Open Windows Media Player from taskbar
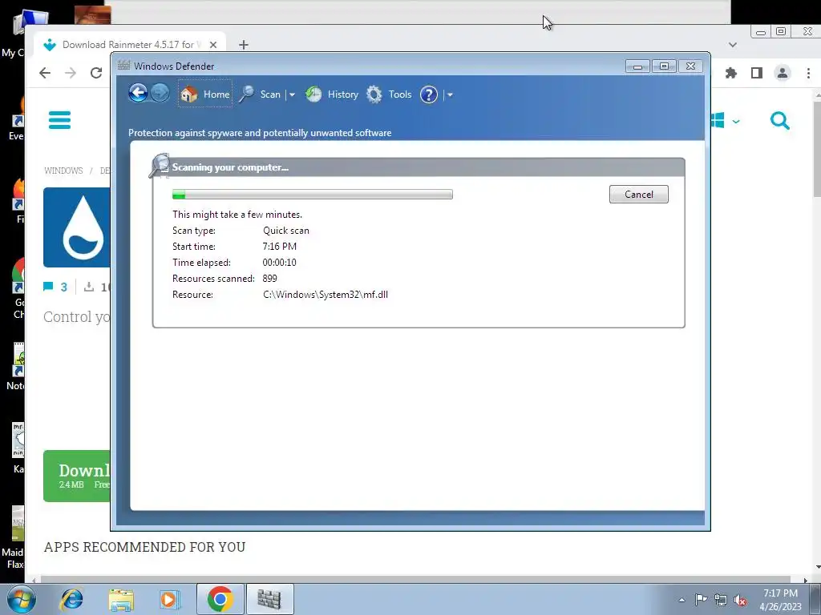The width and height of the screenshot is (821, 615). 169,599
